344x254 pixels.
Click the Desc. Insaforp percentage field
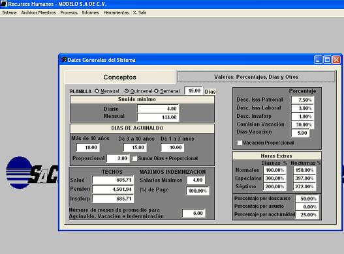[x=302, y=117]
